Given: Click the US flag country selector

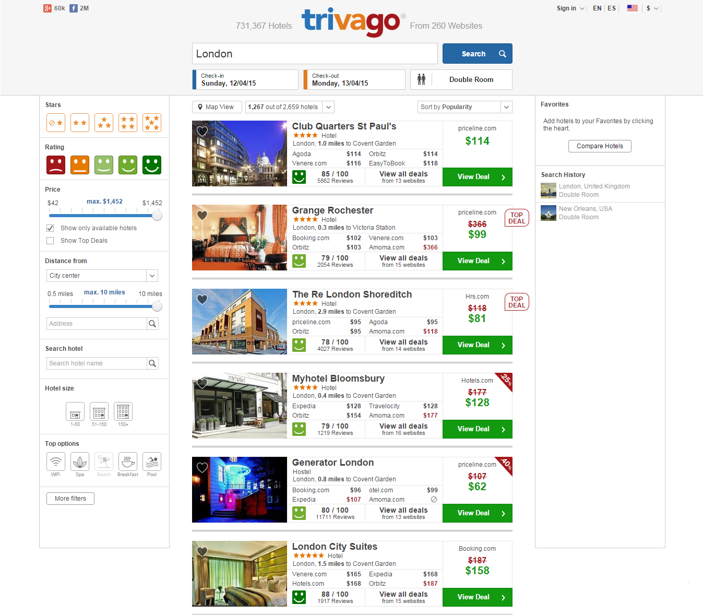Looking at the screenshot, I should [632, 8].
